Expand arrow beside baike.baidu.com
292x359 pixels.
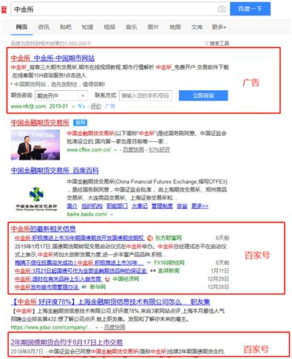point(112,214)
